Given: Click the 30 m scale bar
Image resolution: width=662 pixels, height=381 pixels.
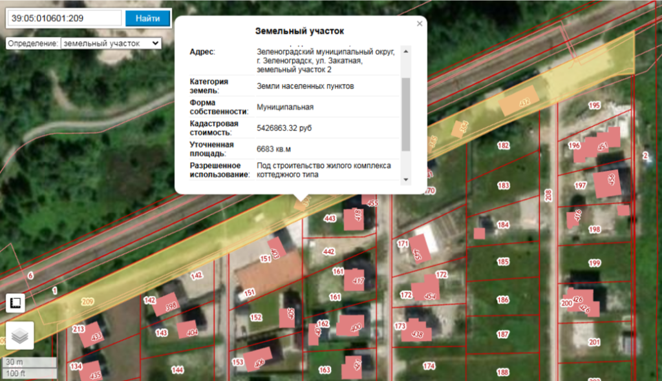Looking at the screenshot, I should point(29,362).
